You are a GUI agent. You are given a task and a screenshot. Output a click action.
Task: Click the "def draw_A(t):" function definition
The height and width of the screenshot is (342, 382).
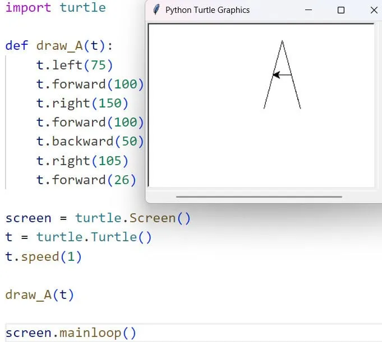pos(59,46)
